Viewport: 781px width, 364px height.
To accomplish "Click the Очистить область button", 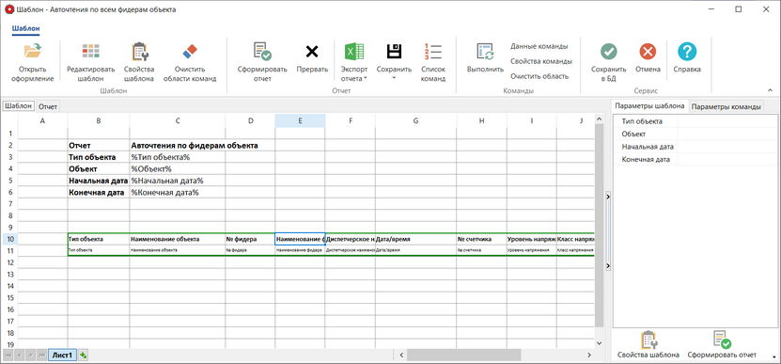I will [539, 76].
